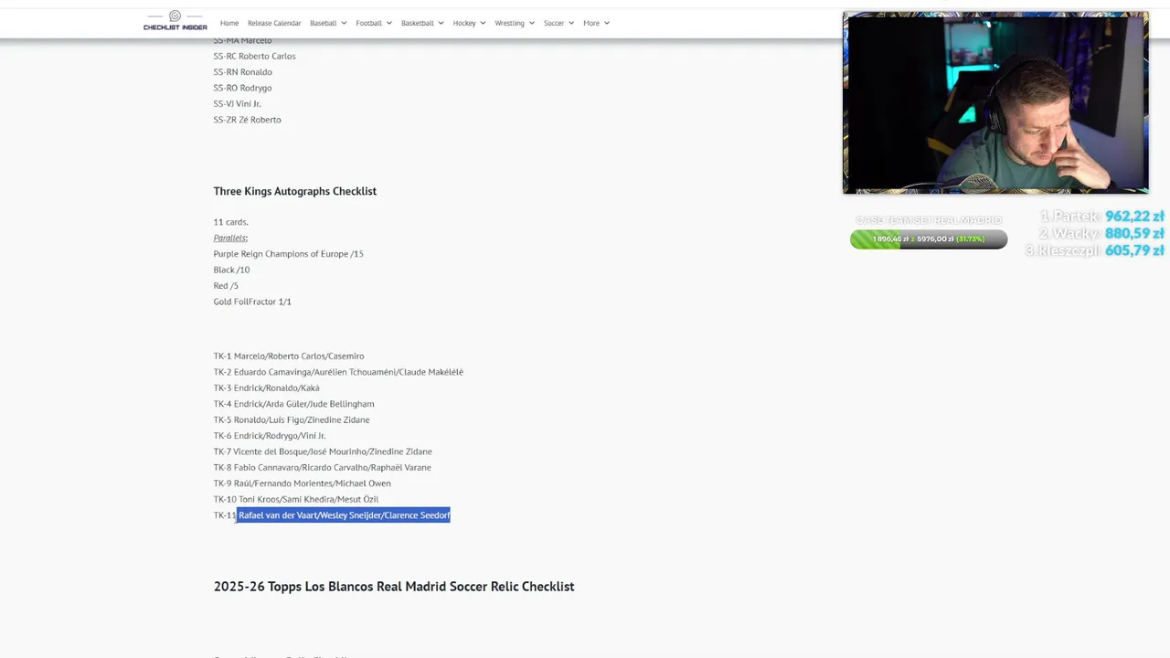
Task: Click leaderboard entry '2.Wacky: 880,59 zł'
Action: click(1101, 233)
